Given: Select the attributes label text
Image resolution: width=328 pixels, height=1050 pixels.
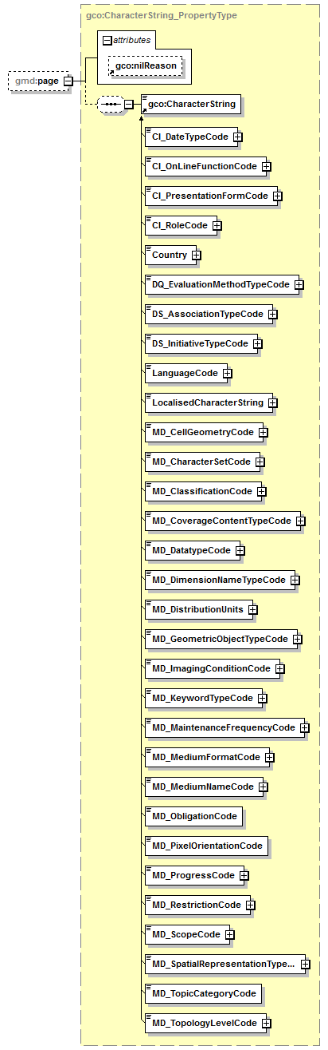Looking at the screenshot, I should 131,39.
